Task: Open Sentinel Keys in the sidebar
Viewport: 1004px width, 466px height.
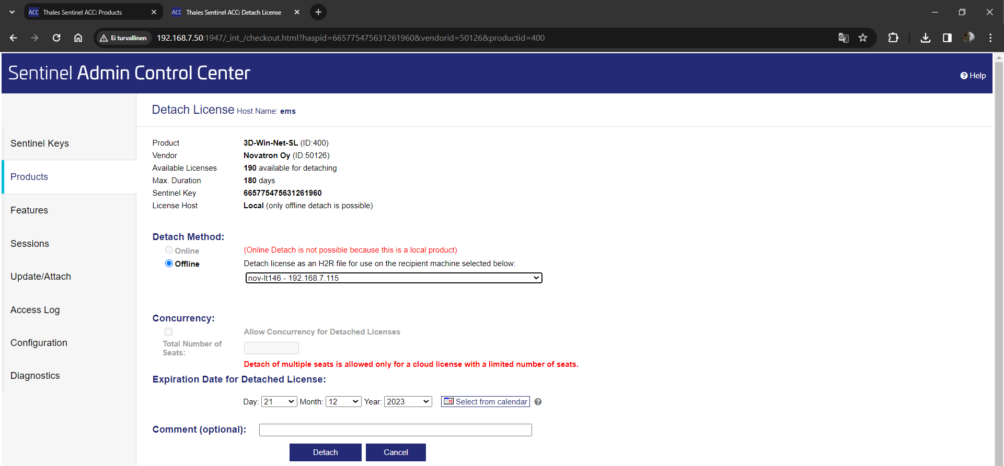Action: click(x=40, y=144)
